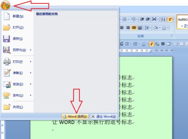Click the A-Z sort icon
Viewport: 188px width, 139px height.
click(x=163, y=19)
